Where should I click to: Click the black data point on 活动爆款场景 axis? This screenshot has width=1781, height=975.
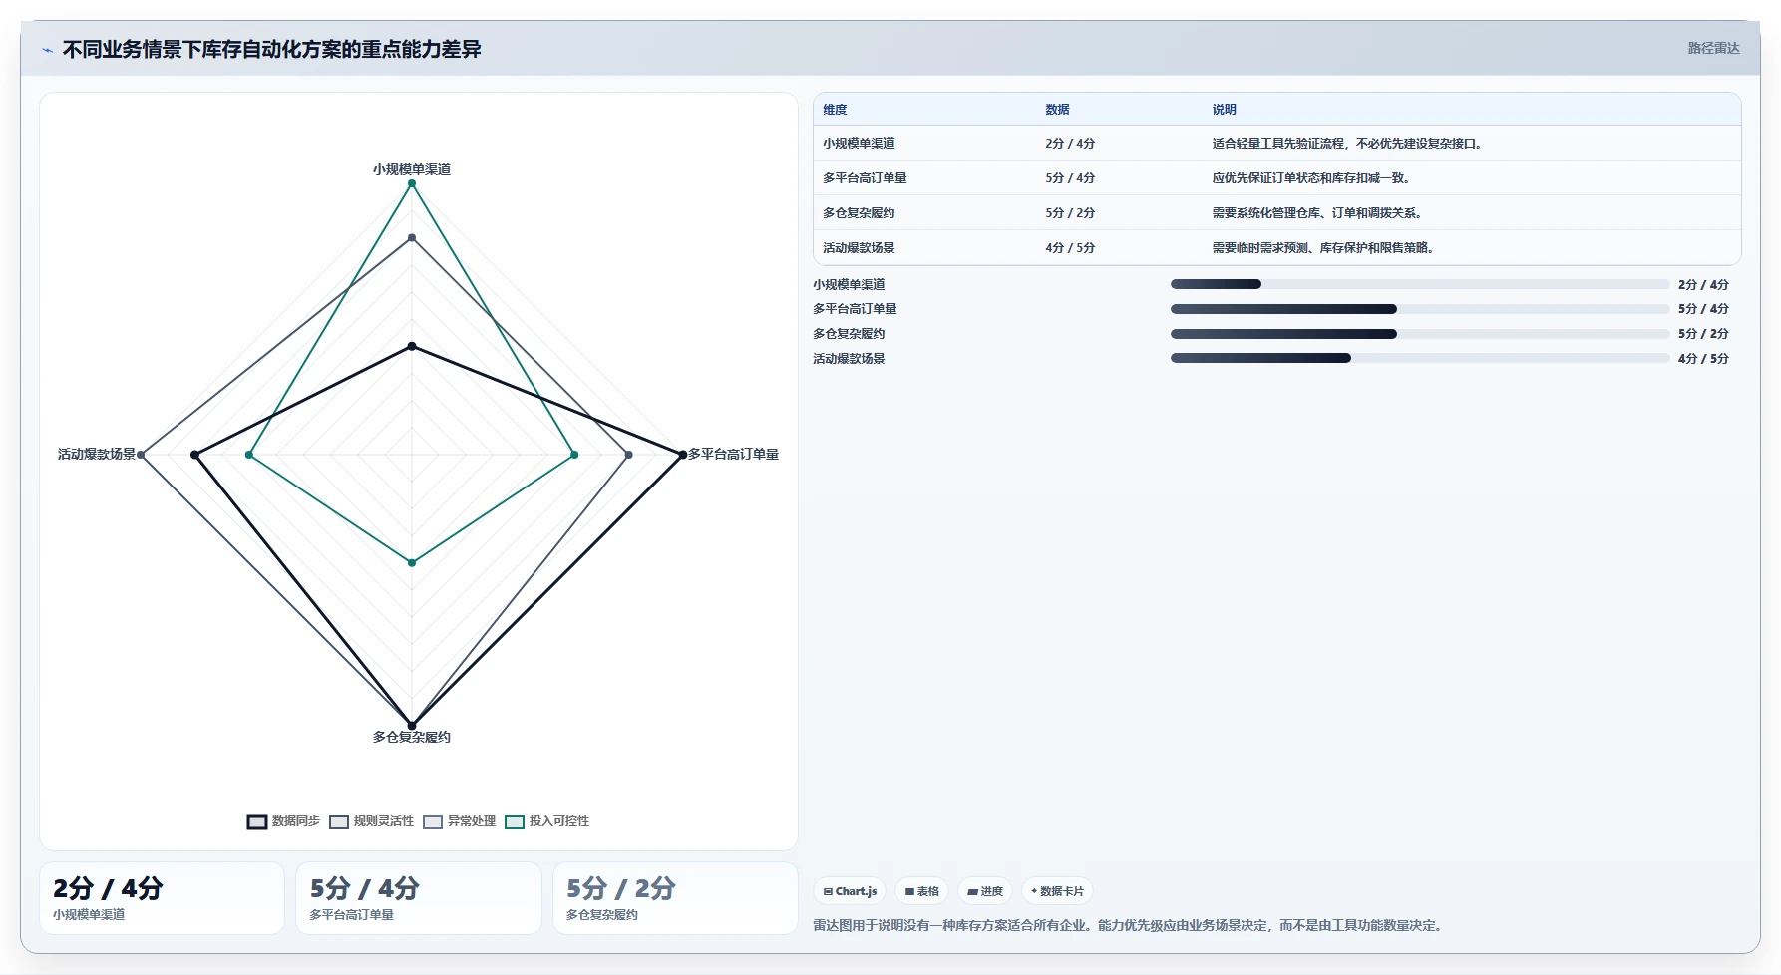[195, 455]
